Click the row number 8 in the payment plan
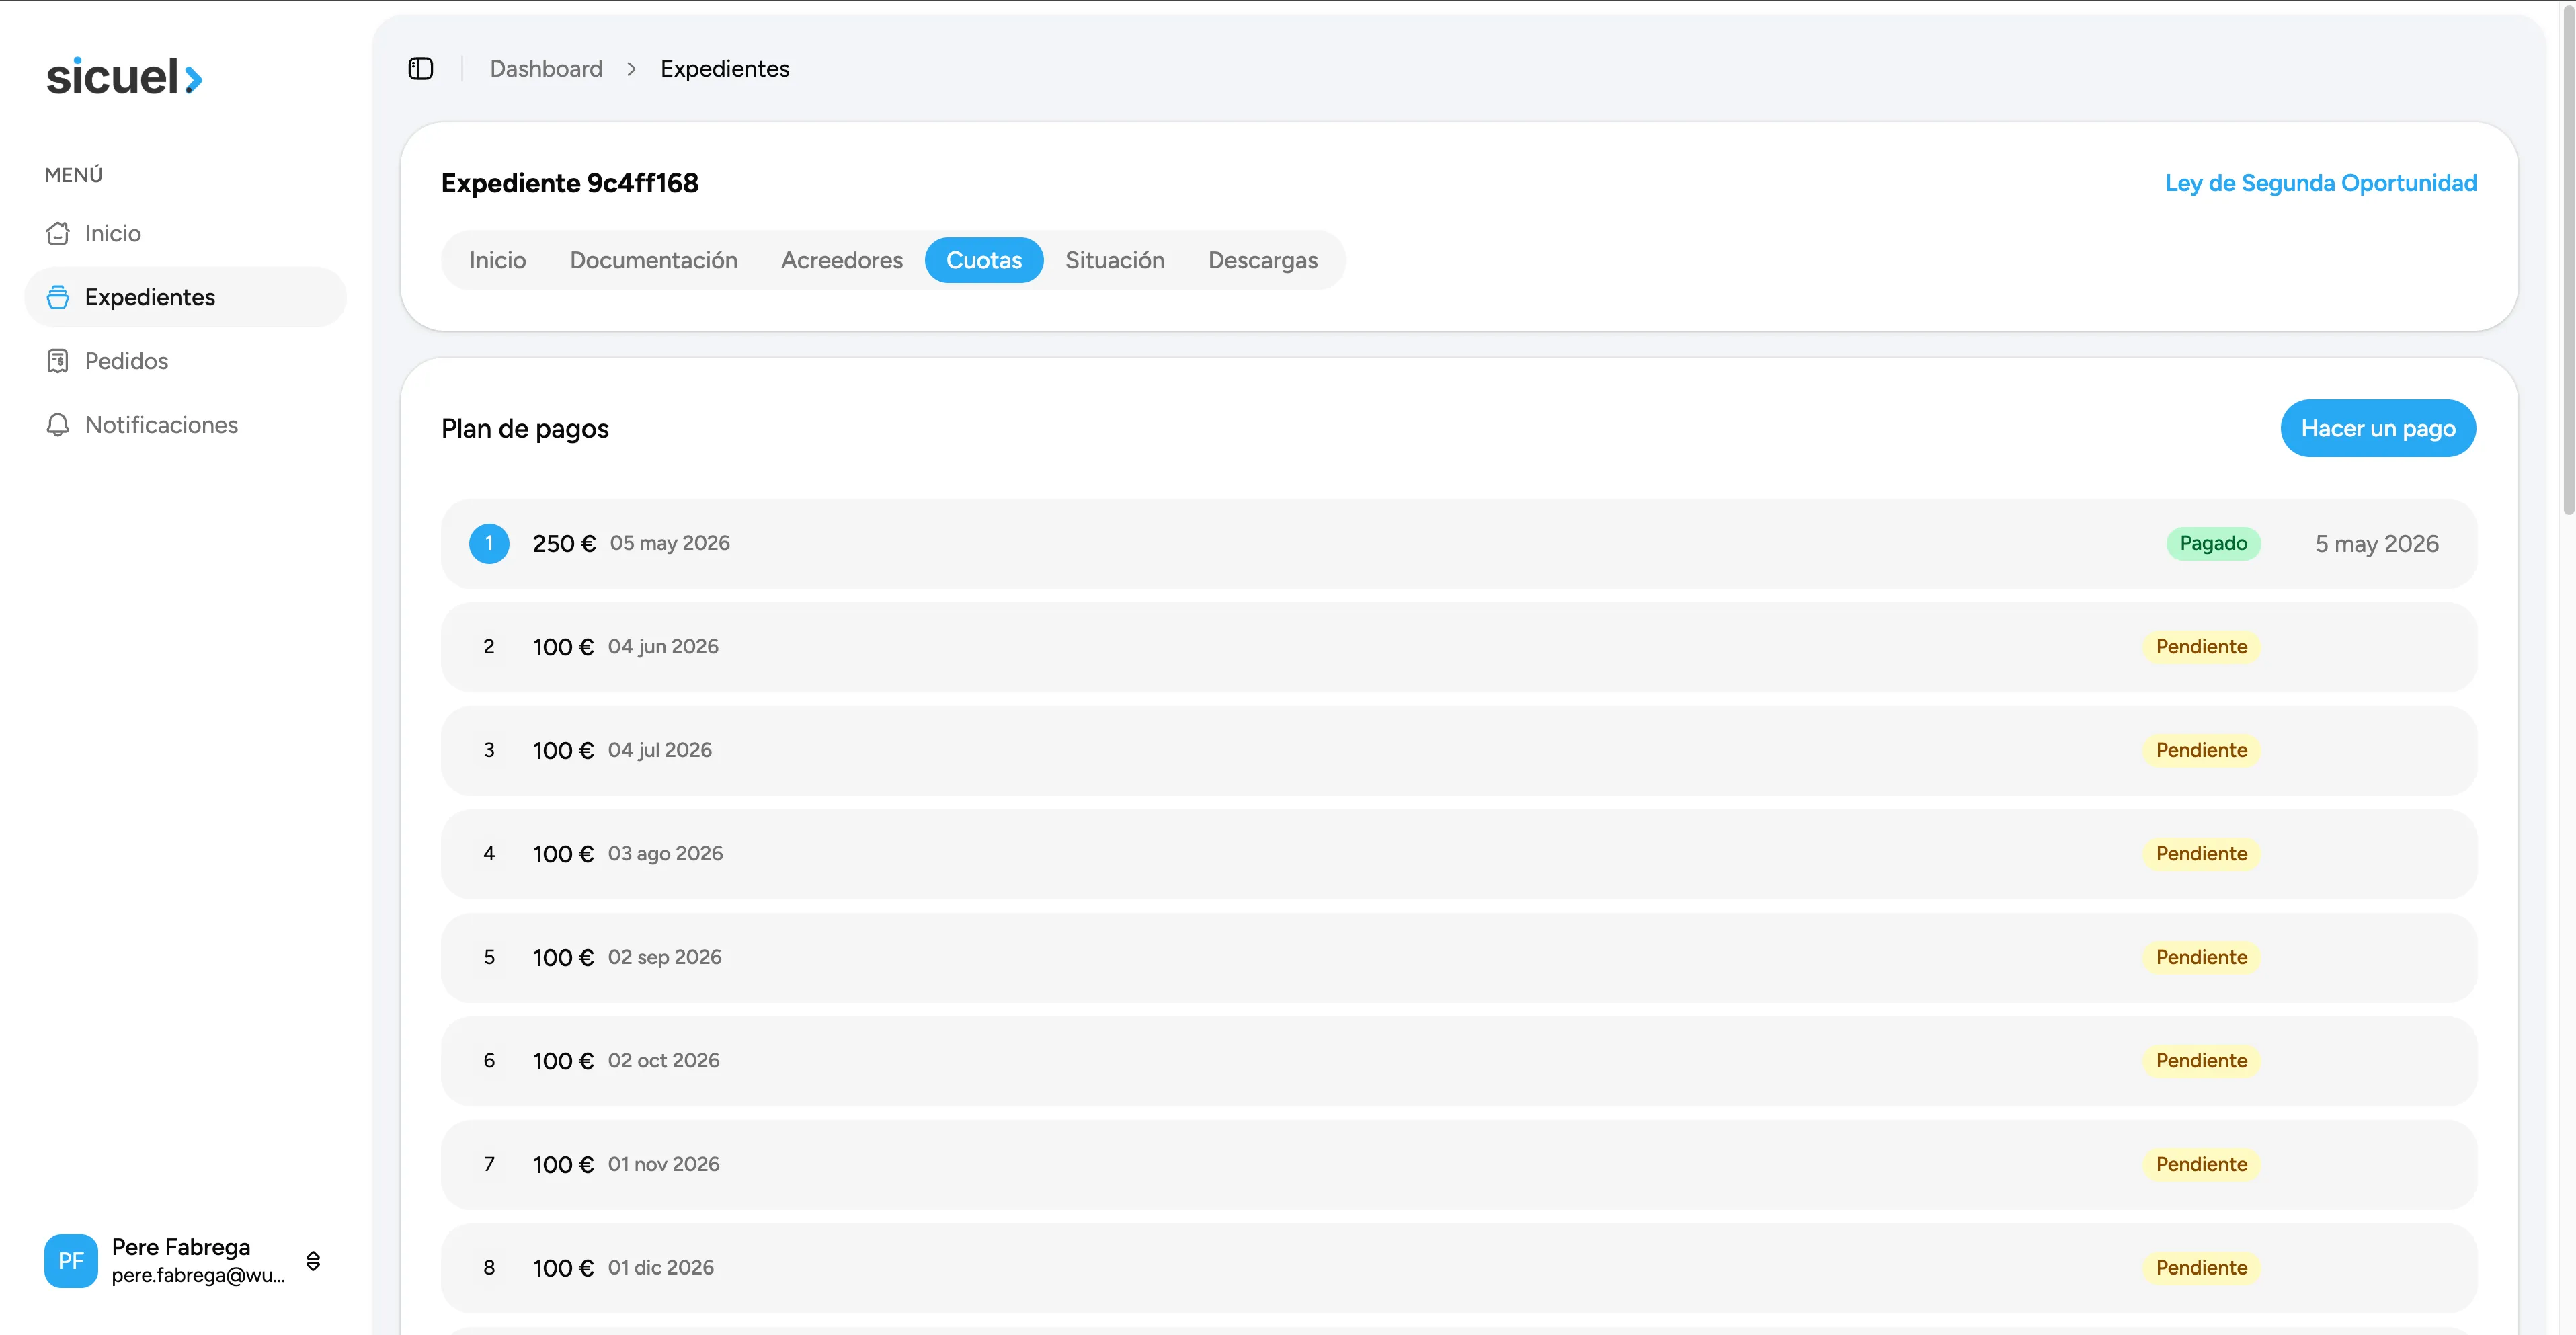This screenshot has width=2576, height=1335. [489, 1268]
